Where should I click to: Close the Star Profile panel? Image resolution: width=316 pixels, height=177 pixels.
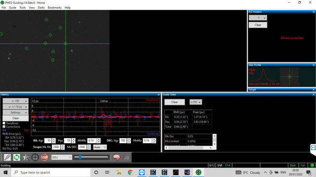coord(314,65)
